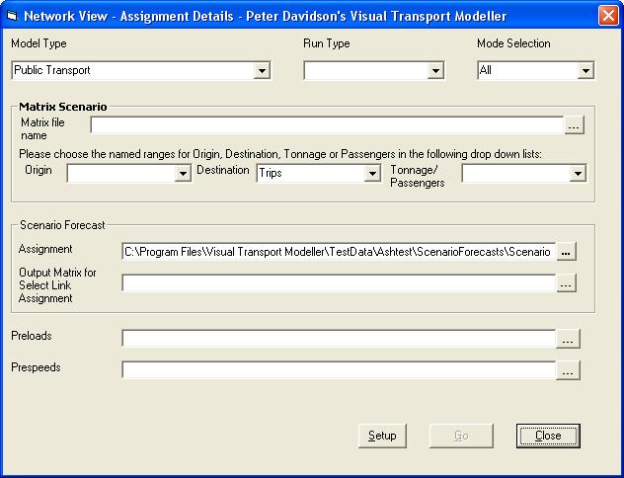Browse for the Prespeeds file

(568, 369)
